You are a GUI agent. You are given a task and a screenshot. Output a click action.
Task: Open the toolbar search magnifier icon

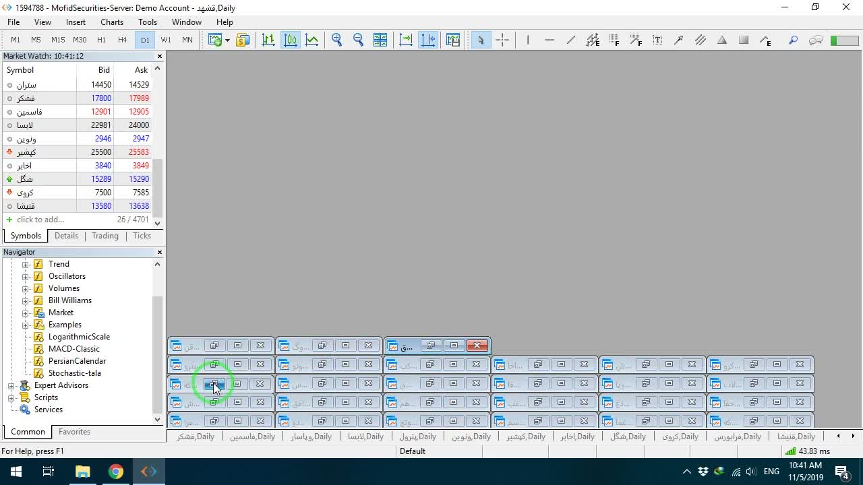pyautogui.click(x=793, y=40)
